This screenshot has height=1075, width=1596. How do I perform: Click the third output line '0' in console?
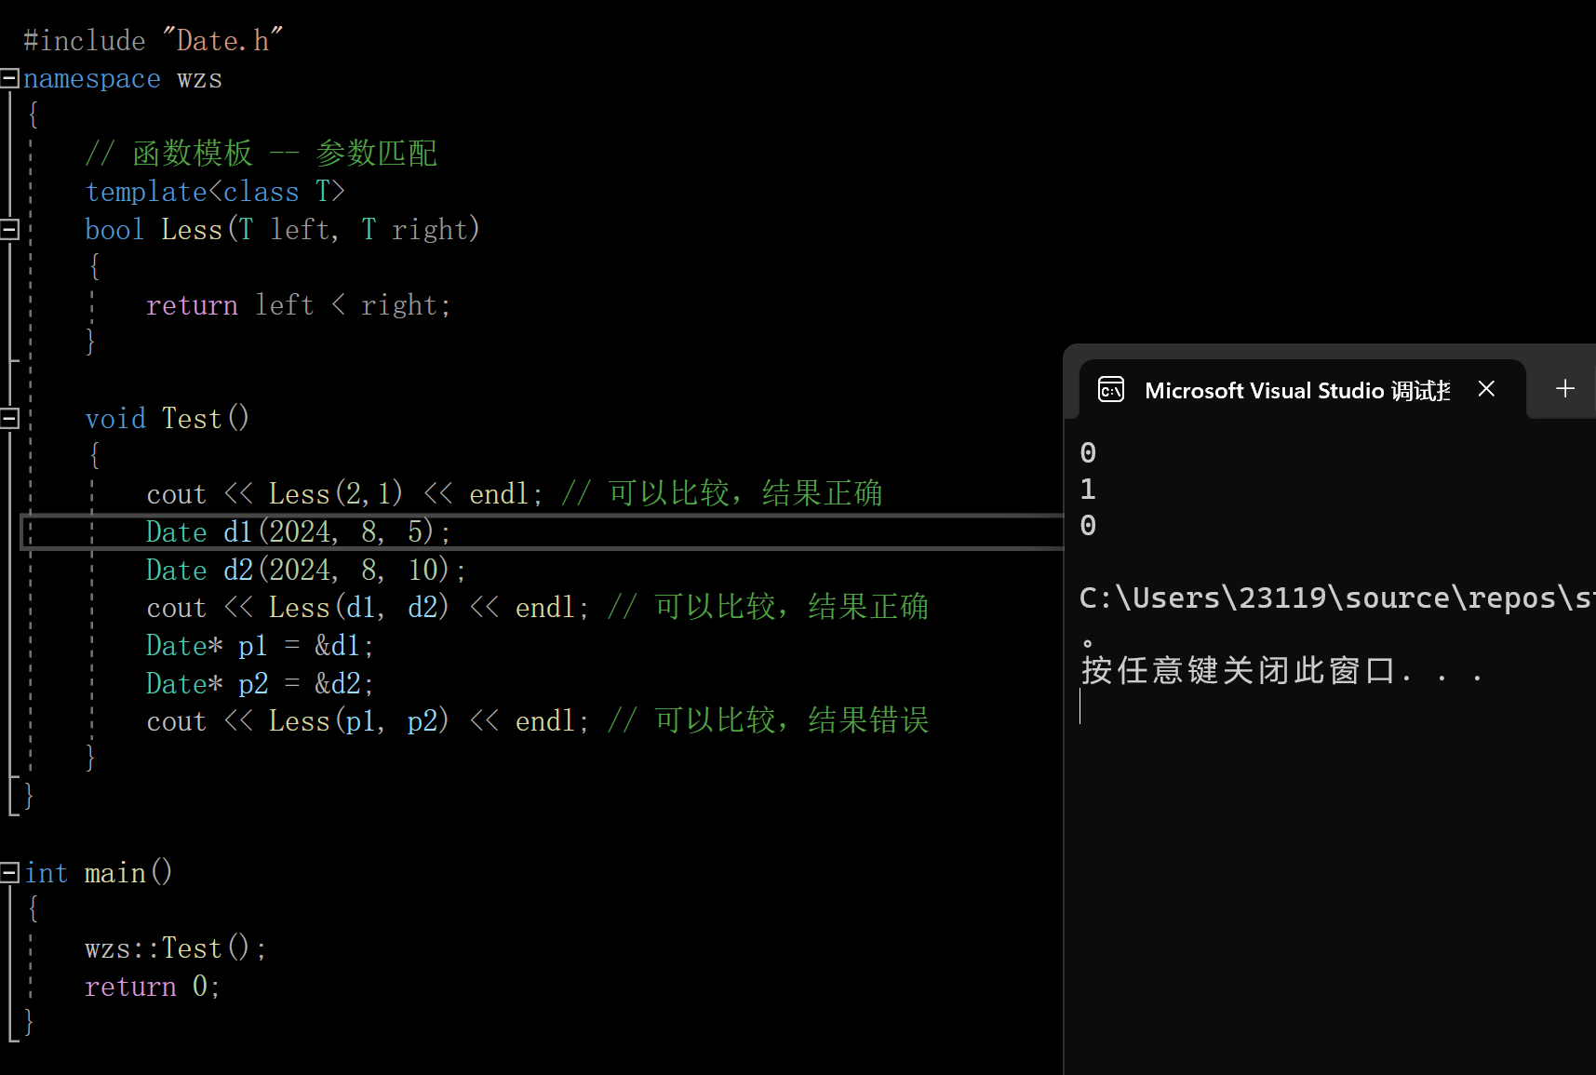click(x=1088, y=526)
